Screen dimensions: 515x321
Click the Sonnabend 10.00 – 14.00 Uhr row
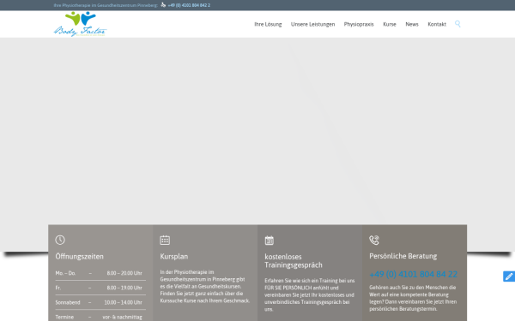click(x=100, y=302)
